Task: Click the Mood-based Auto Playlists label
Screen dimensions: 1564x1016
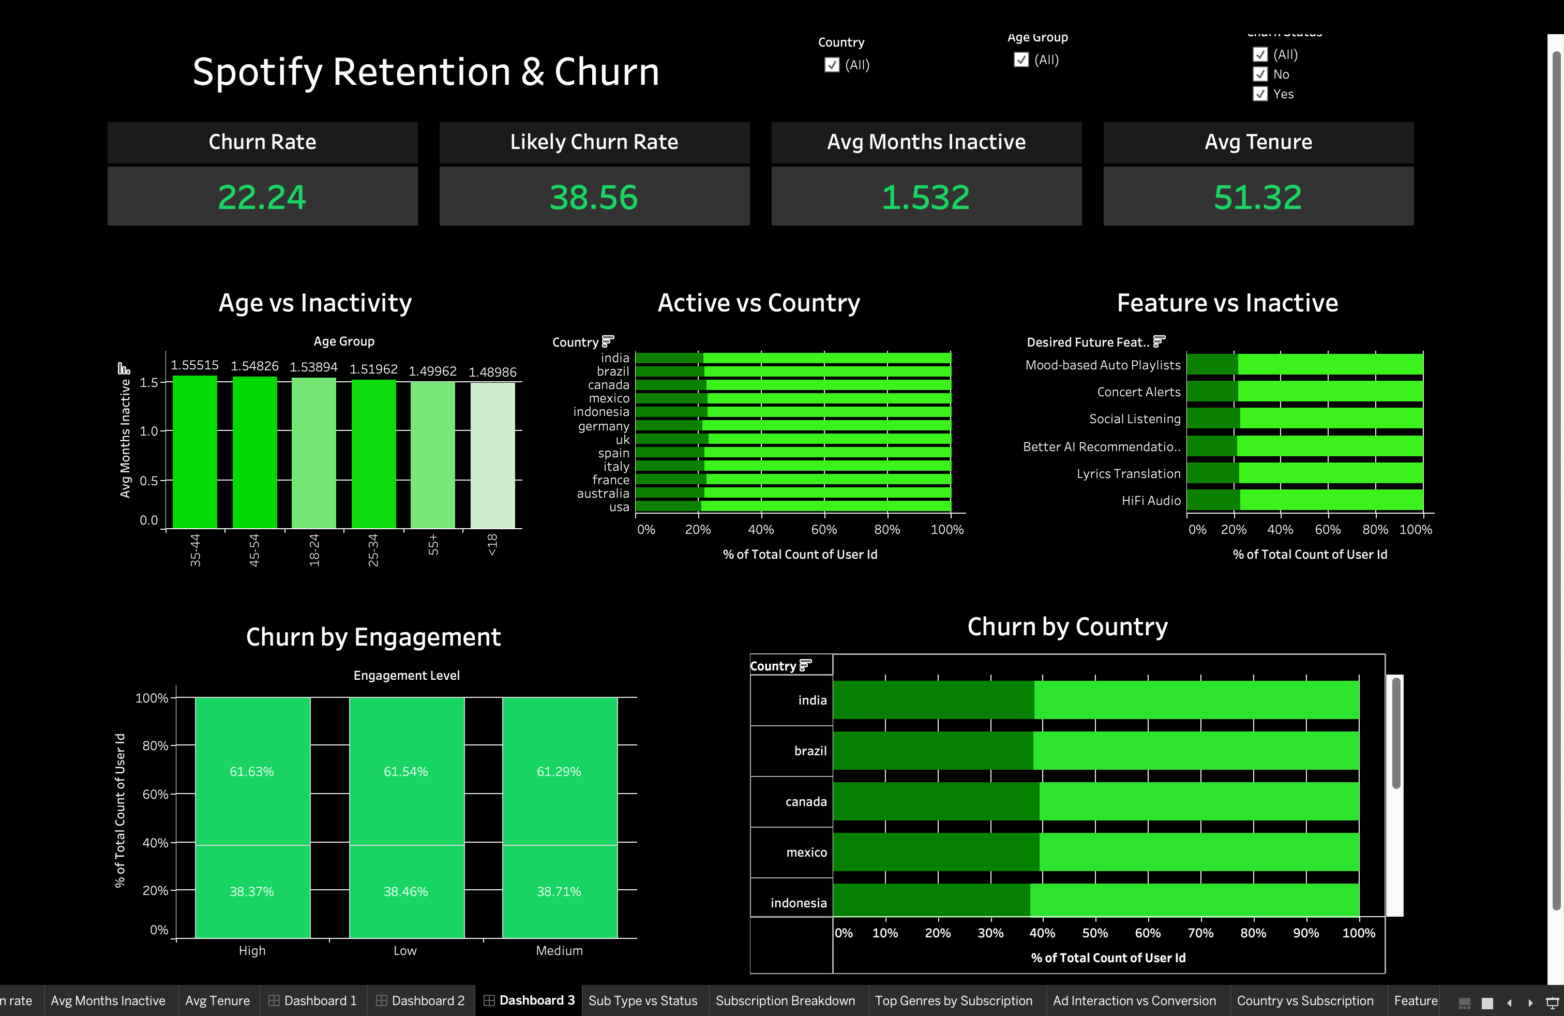Action: (x=1103, y=365)
